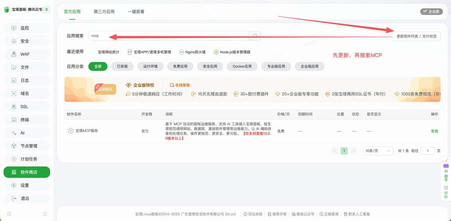Click the previous page arrow in pagination
This screenshot has height=221, width=451.
coord(335,151)
